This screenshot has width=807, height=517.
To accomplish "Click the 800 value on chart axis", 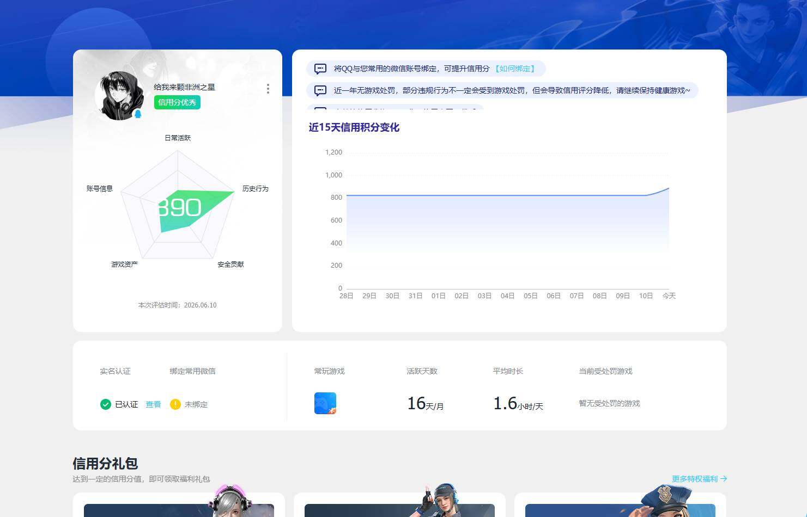I will 336,198.
